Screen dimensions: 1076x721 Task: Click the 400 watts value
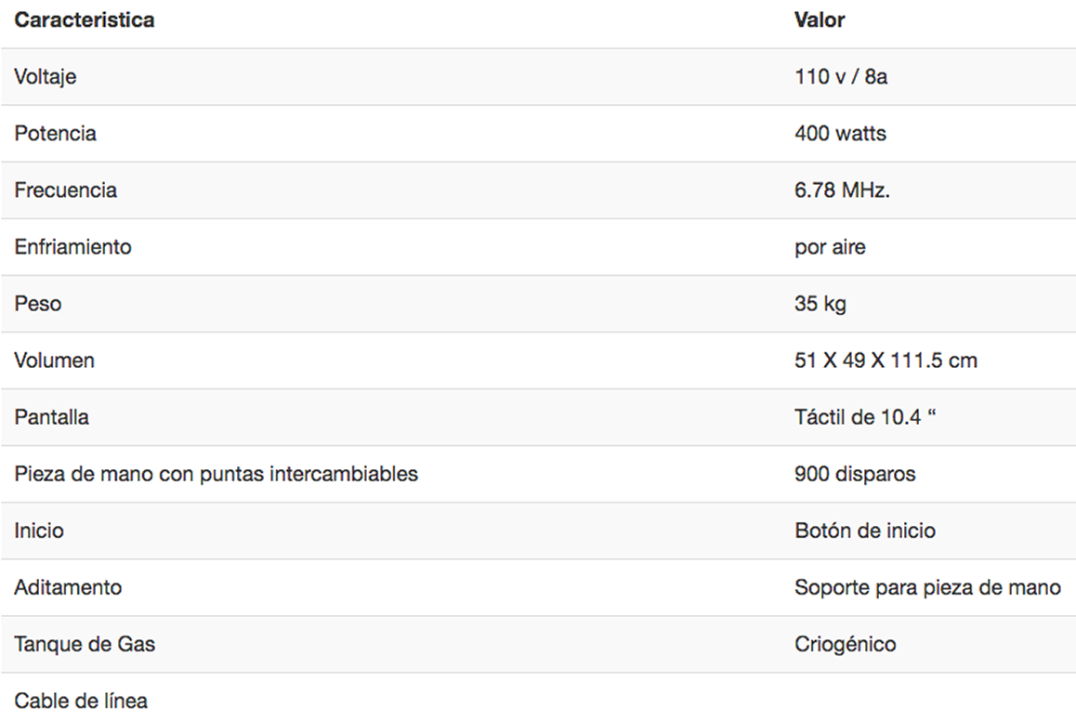point(840,134)
